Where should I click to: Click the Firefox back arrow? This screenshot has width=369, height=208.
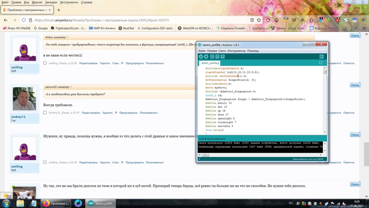click(6, 20)
